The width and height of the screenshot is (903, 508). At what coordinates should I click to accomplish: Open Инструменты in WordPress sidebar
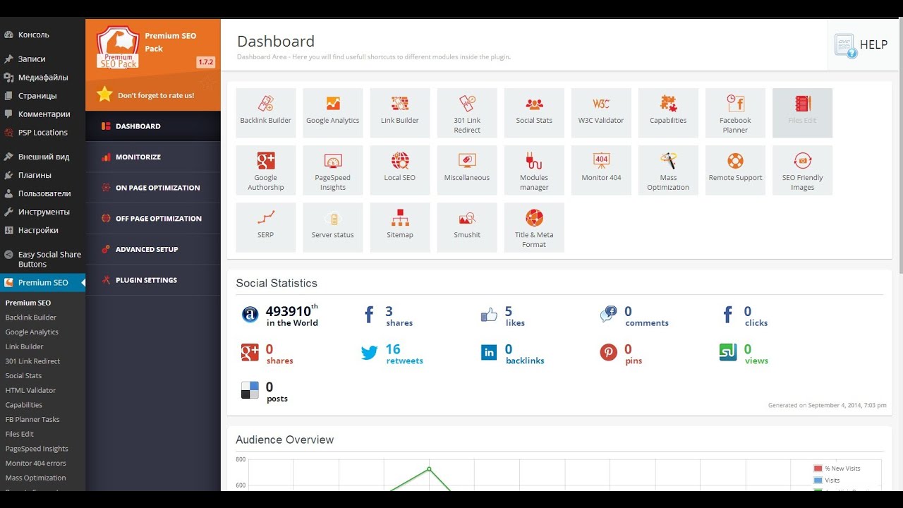[42, 212]
